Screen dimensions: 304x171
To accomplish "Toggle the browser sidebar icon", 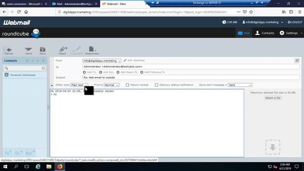I will (x=291, y=12).
